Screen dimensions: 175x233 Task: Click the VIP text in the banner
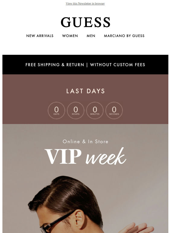point(63,156)
